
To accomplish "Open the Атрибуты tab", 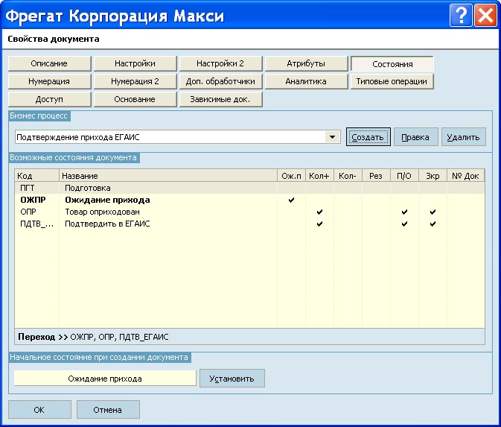I will 306,63.
